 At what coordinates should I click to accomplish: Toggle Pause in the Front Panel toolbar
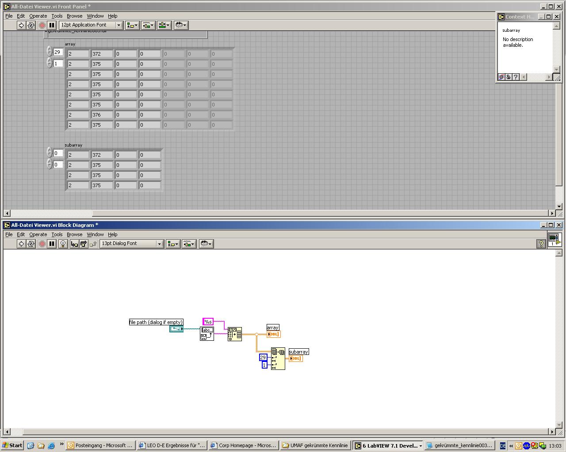52,25
